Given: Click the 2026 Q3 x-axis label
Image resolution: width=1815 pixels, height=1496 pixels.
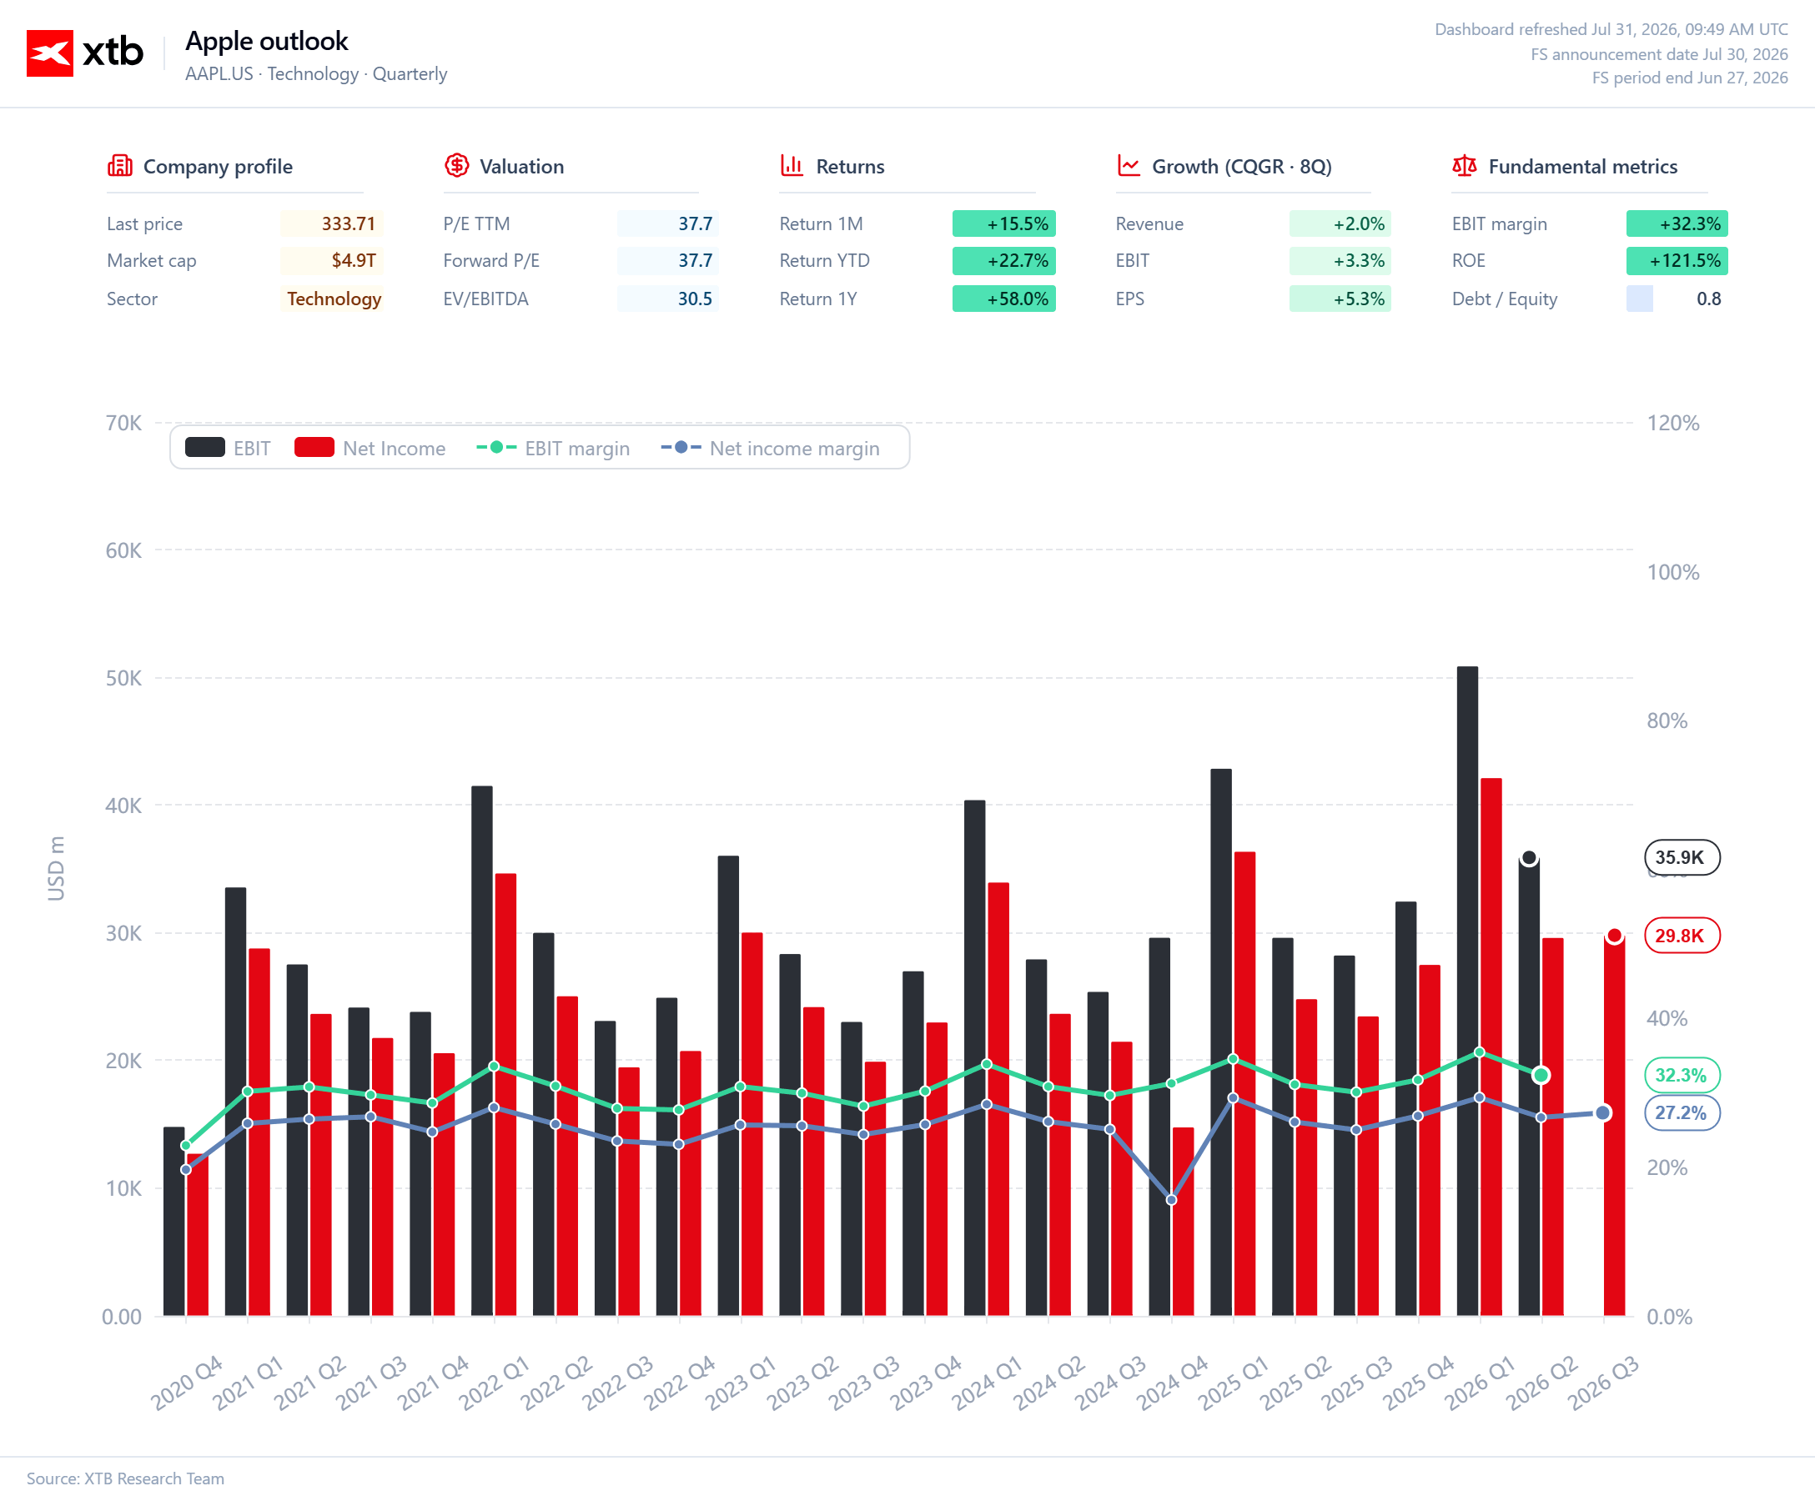Looking at the screenshot, I should click(1603, 1383).
